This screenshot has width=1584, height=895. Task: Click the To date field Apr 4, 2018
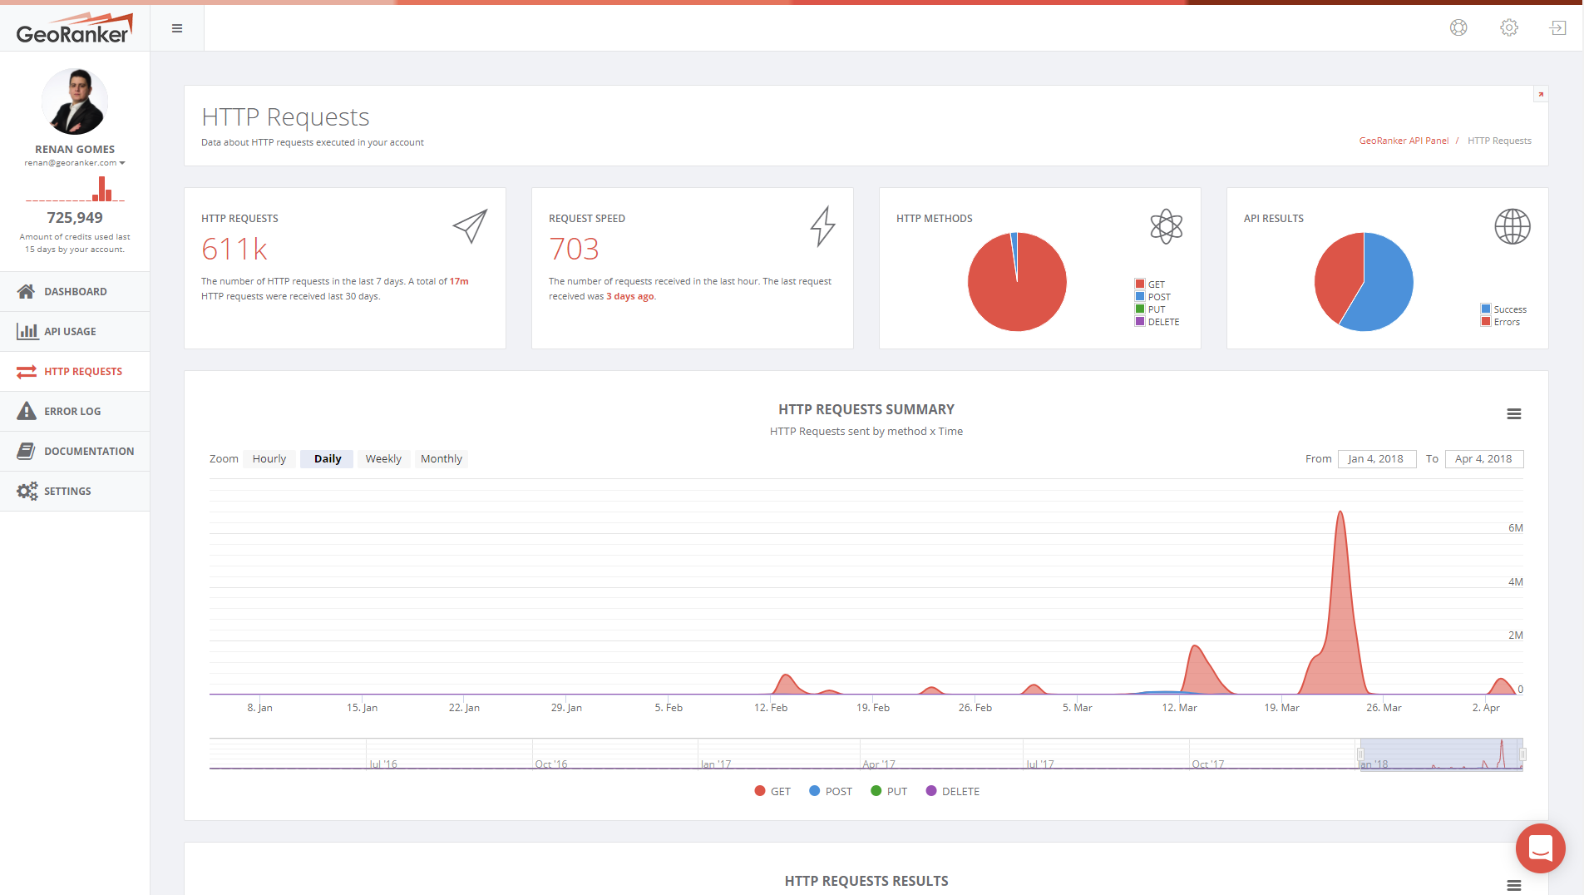(1483, 459)
